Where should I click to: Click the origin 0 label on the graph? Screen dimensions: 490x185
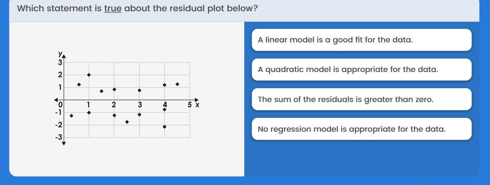coord(60,105)
